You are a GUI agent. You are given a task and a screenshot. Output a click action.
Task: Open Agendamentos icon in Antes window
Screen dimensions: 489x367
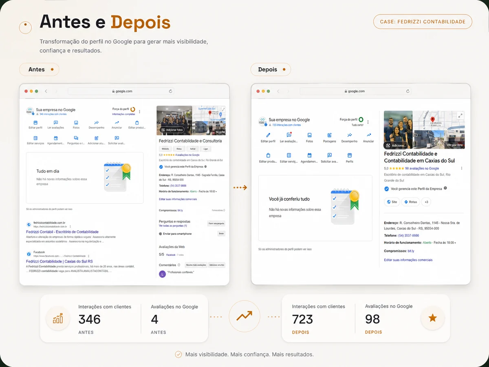point(56,138)
